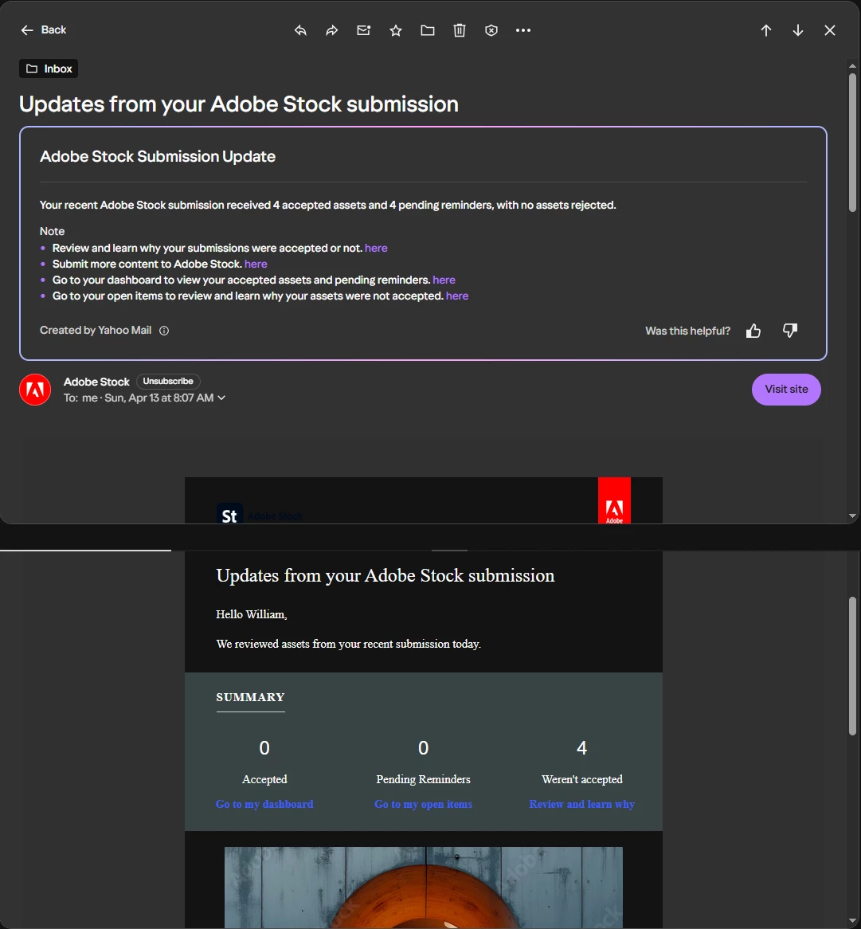This screenshot has width=861, height=929.
Task: Move email to a folder
Action: [428, 30]
